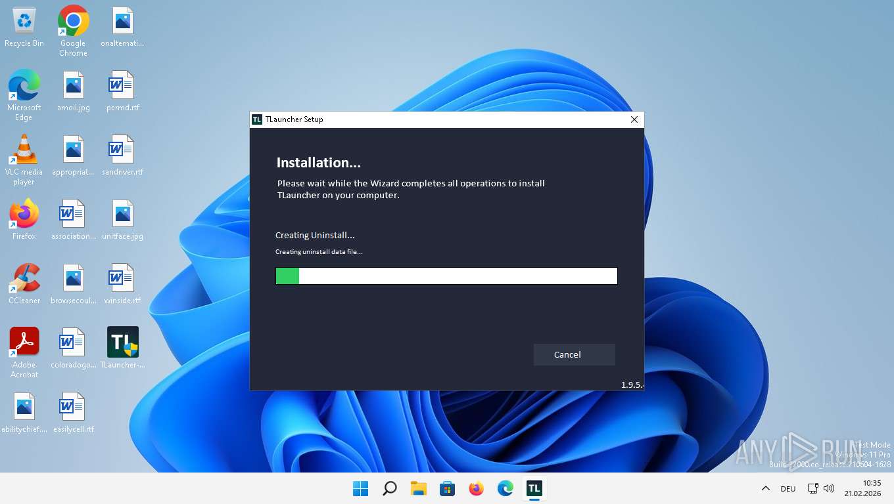Click 'Creating uninstall data file...' text
The width and height of the screenshot is (894, 504).
319,252
